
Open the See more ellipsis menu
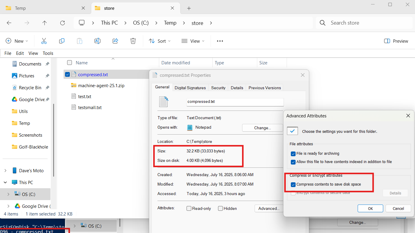[220, 41]
